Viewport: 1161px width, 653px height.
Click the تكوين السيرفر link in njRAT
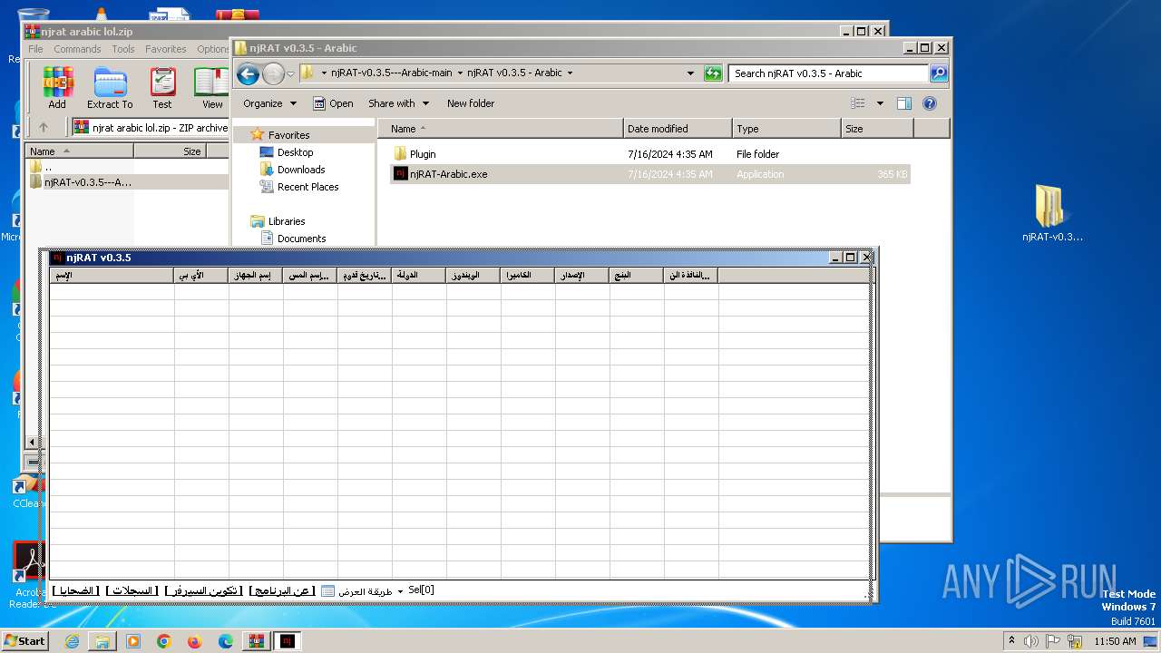coord(204,590)
